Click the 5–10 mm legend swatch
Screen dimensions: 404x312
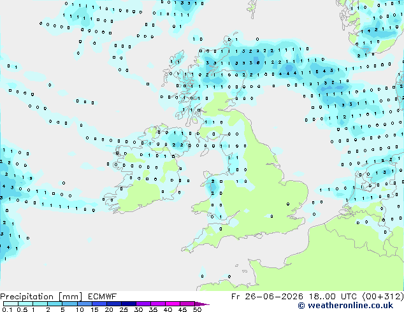coord(70,304)
